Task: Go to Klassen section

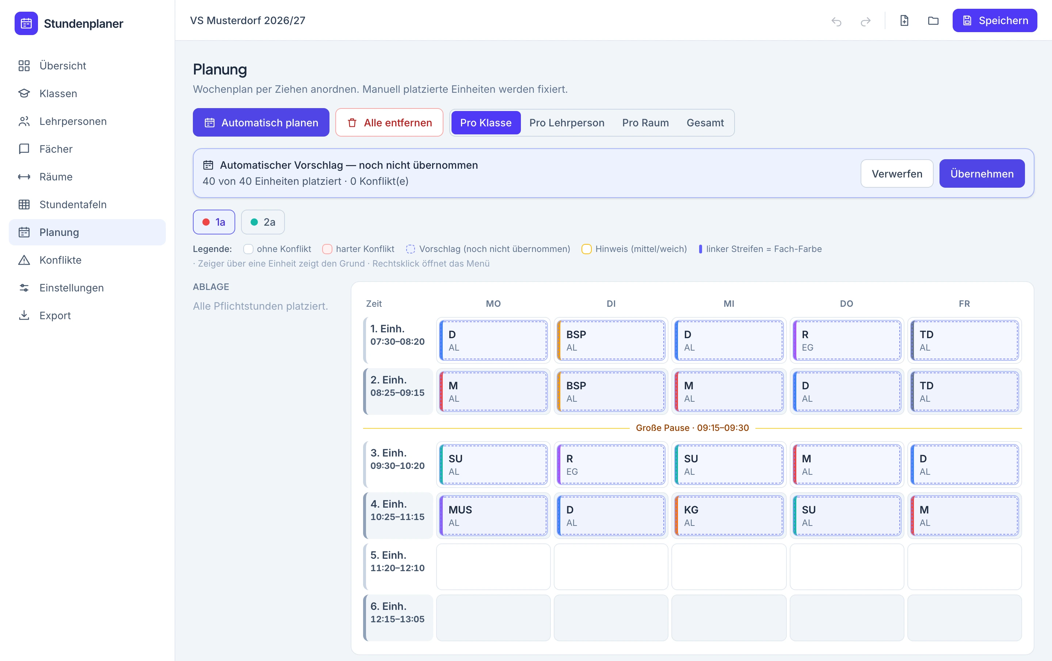Action: click(87, 93)
